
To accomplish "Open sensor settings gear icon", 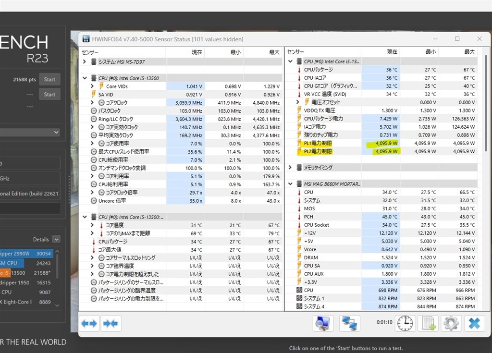I will 451,323.
